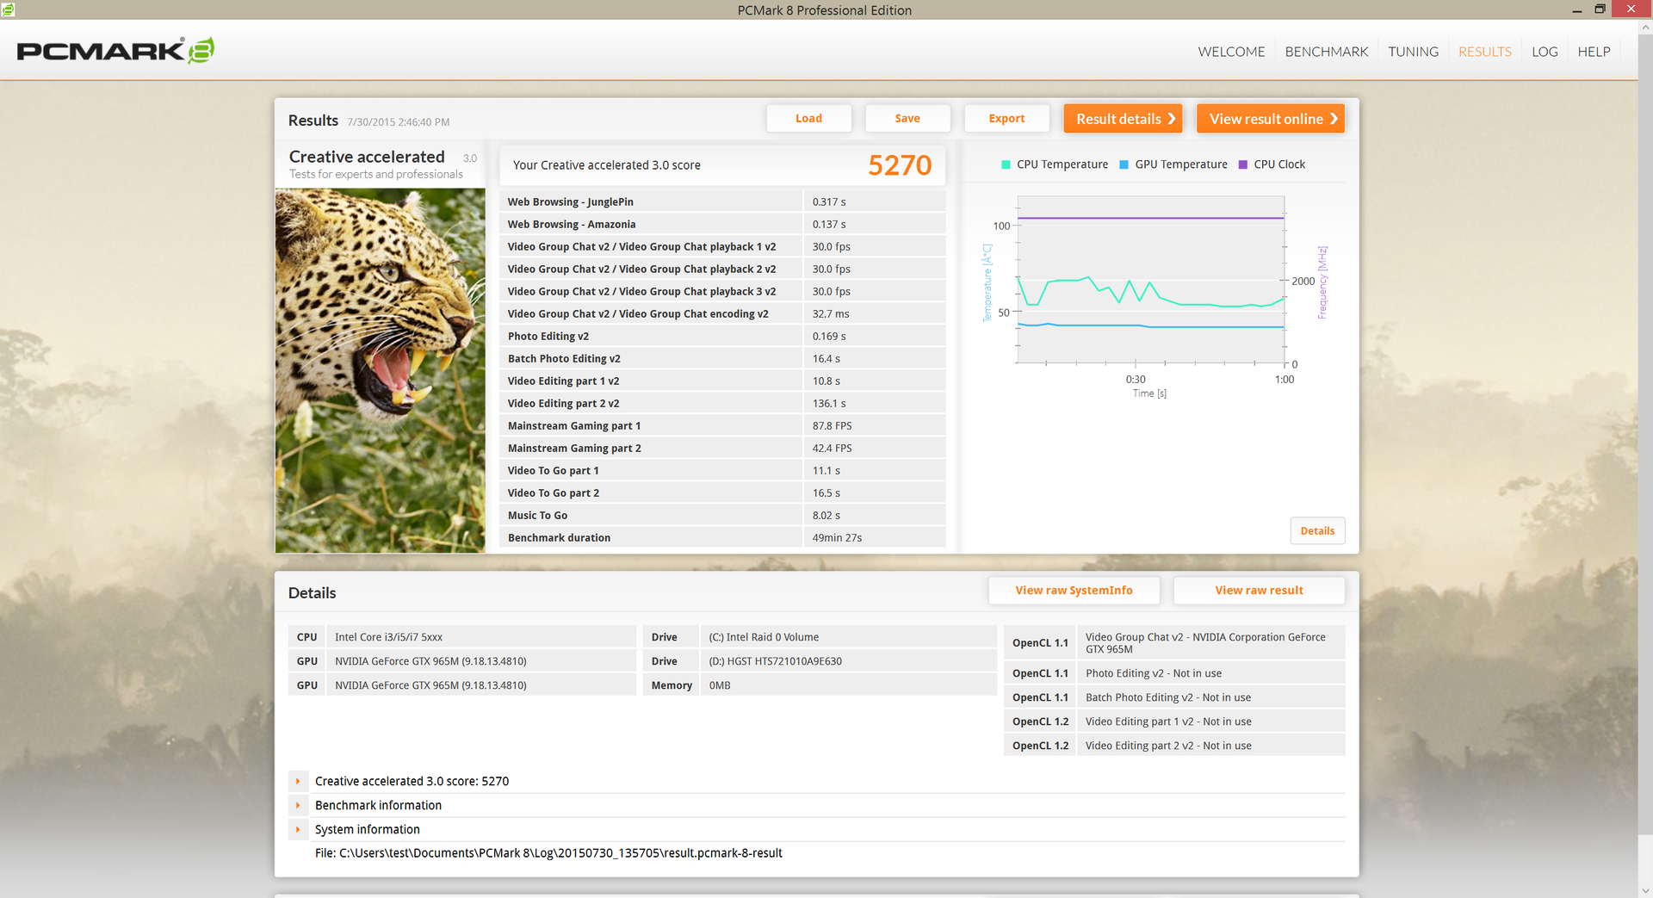Image resolution: width=1653 pixels, height=898 pixels.
Task: Expand the Benchmark information section
Action: pos(298,805)
